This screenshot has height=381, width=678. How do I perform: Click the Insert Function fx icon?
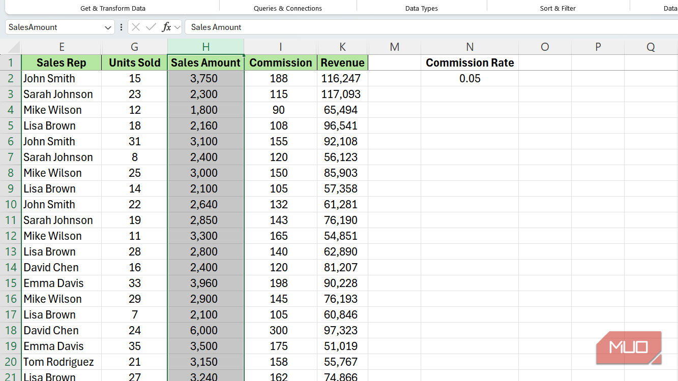coord(166,27)
